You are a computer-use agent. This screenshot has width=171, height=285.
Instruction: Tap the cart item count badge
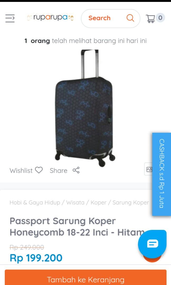(x=160, y=18)
